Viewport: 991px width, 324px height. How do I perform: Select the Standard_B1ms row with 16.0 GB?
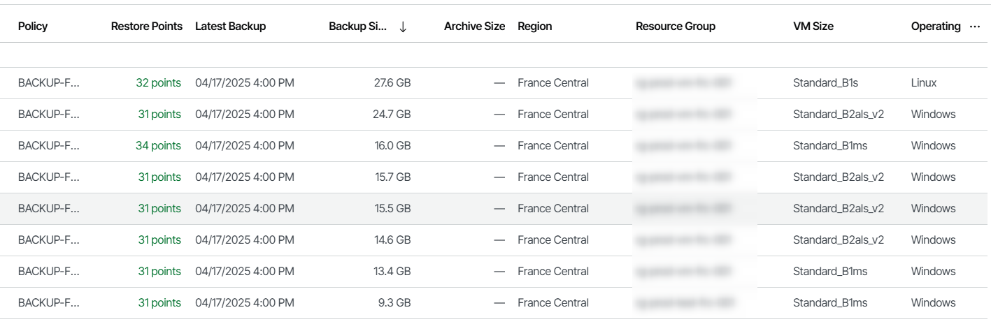(495, 146)
